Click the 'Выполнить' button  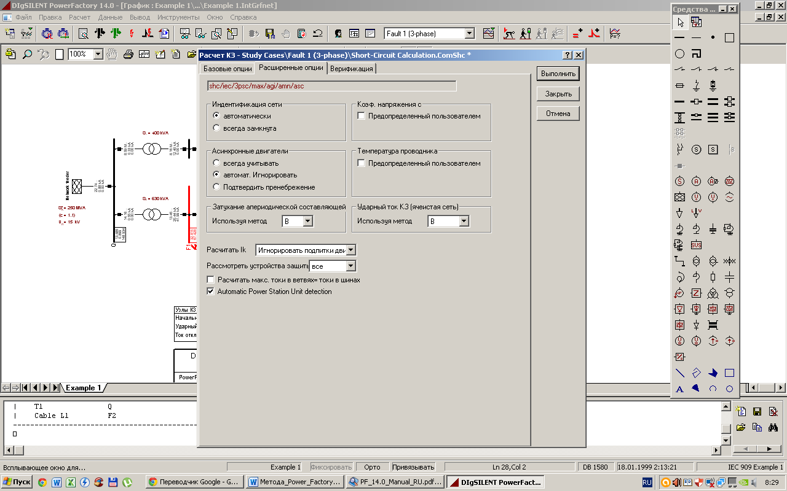pos(558,74)
